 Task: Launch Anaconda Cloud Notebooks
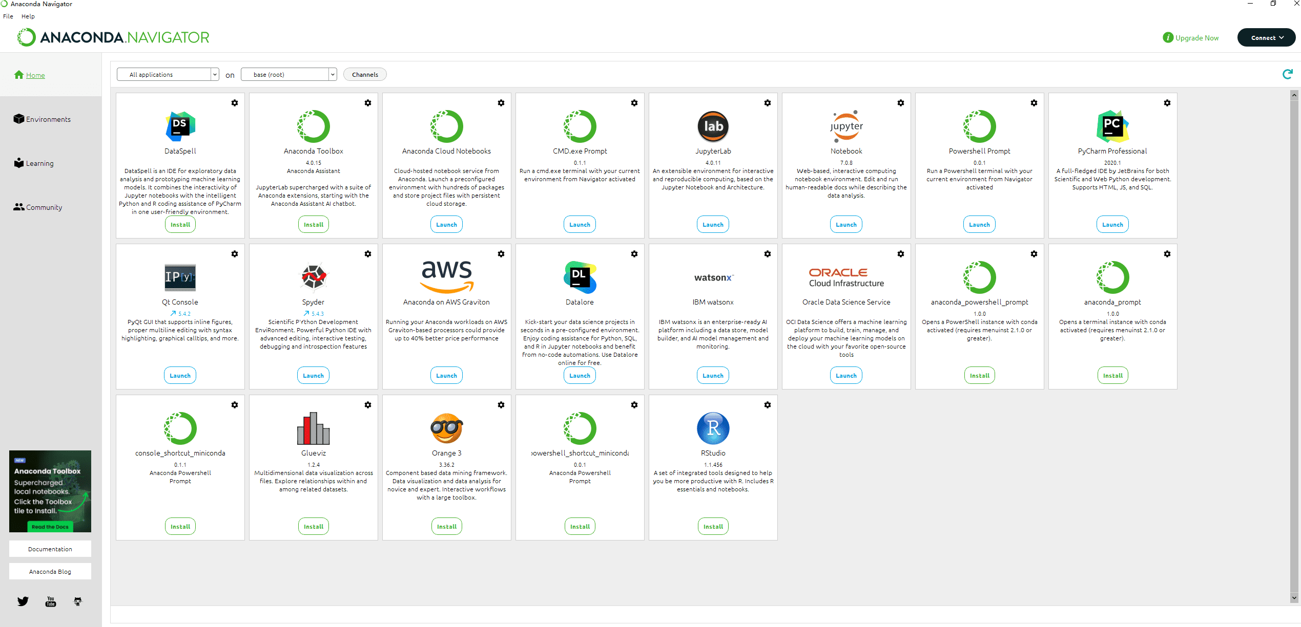point(447,225)
